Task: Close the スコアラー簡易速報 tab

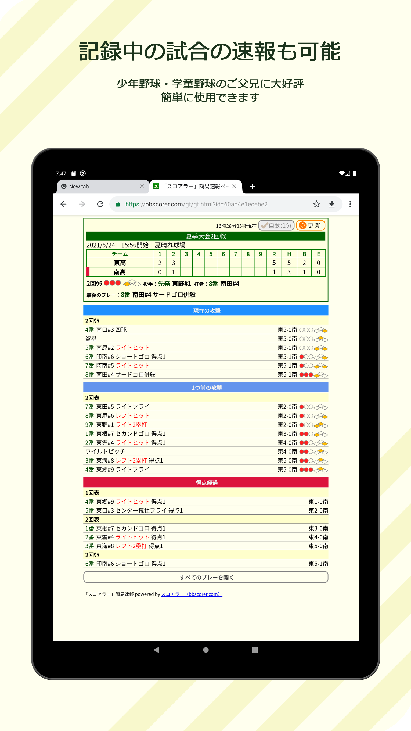Action: (x=234, y=186)
